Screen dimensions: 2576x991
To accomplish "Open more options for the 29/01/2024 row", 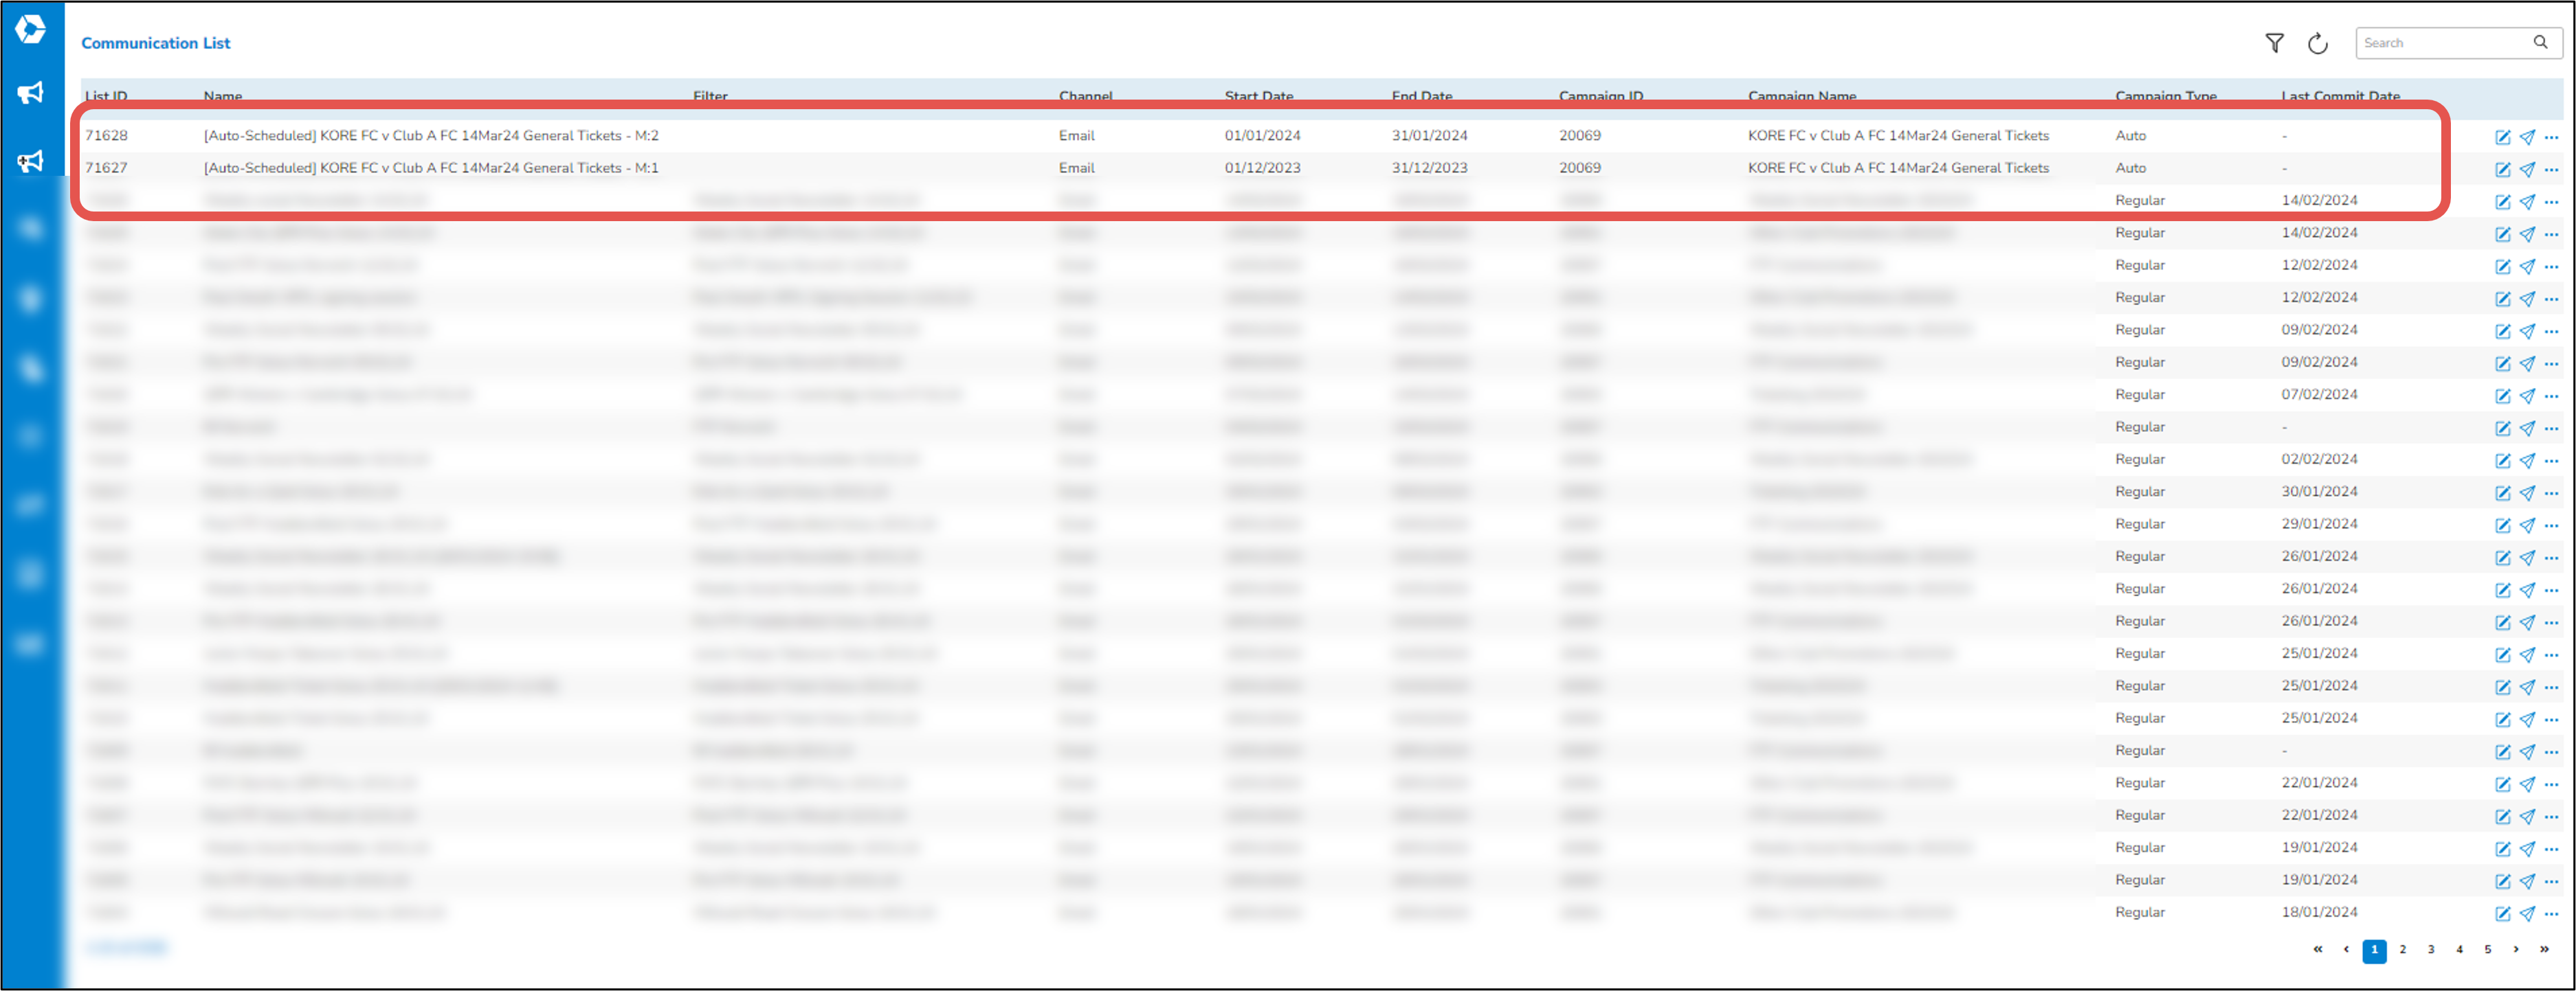I will coord(2551,525).
